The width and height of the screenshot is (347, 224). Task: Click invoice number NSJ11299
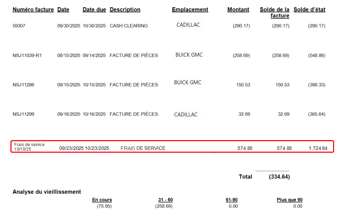(23, 114)
